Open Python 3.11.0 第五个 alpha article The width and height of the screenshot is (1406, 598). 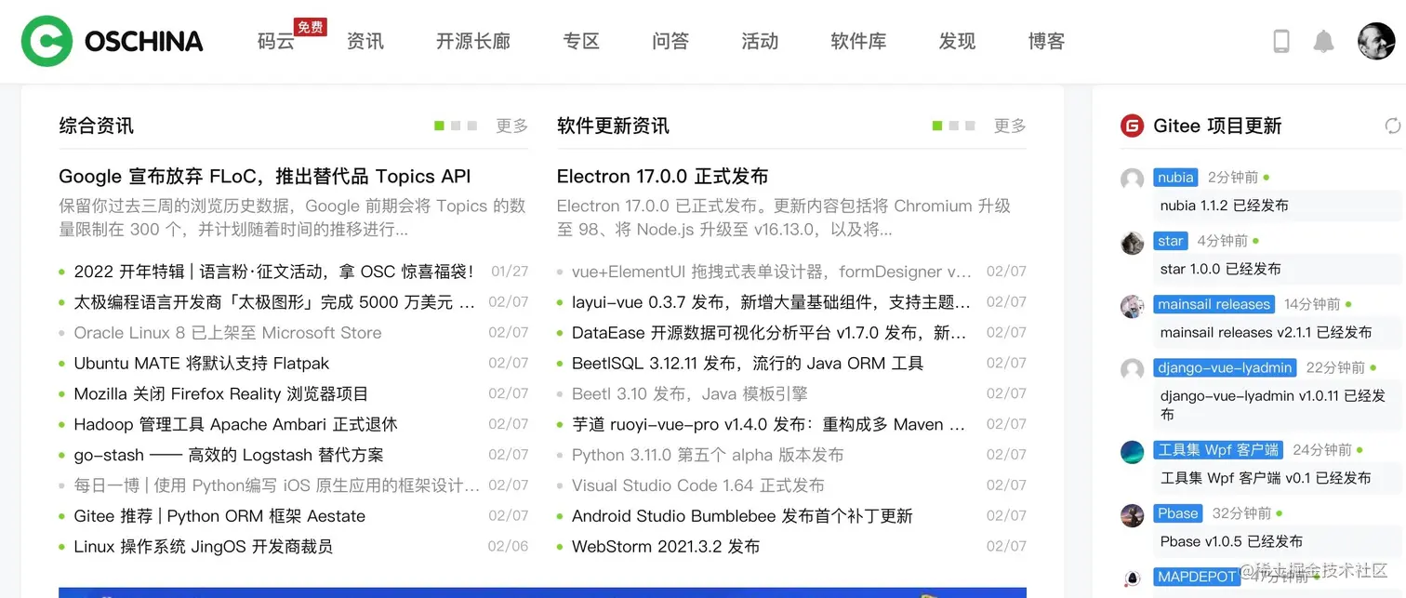click(708, 455)
